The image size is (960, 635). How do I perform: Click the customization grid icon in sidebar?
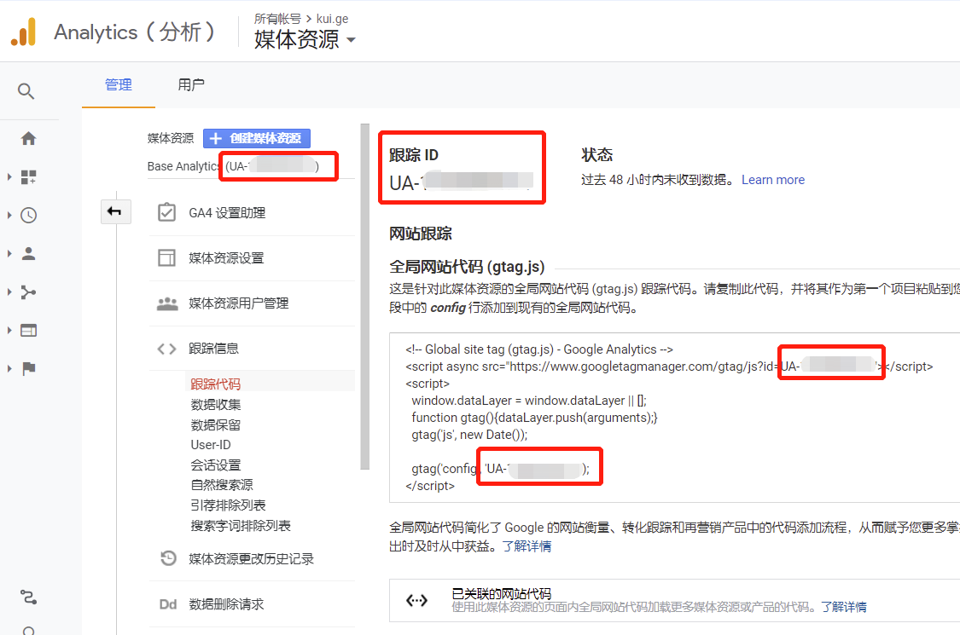[28, 176]
